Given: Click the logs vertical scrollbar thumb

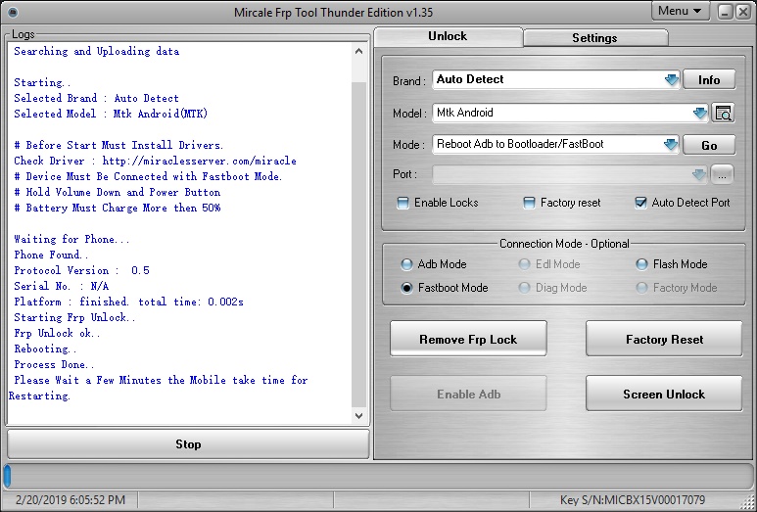Looking at the screenshot, I should point(358,244).
